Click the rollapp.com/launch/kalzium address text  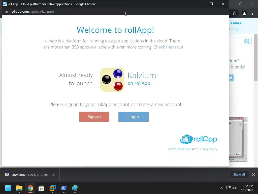point(32,11)
